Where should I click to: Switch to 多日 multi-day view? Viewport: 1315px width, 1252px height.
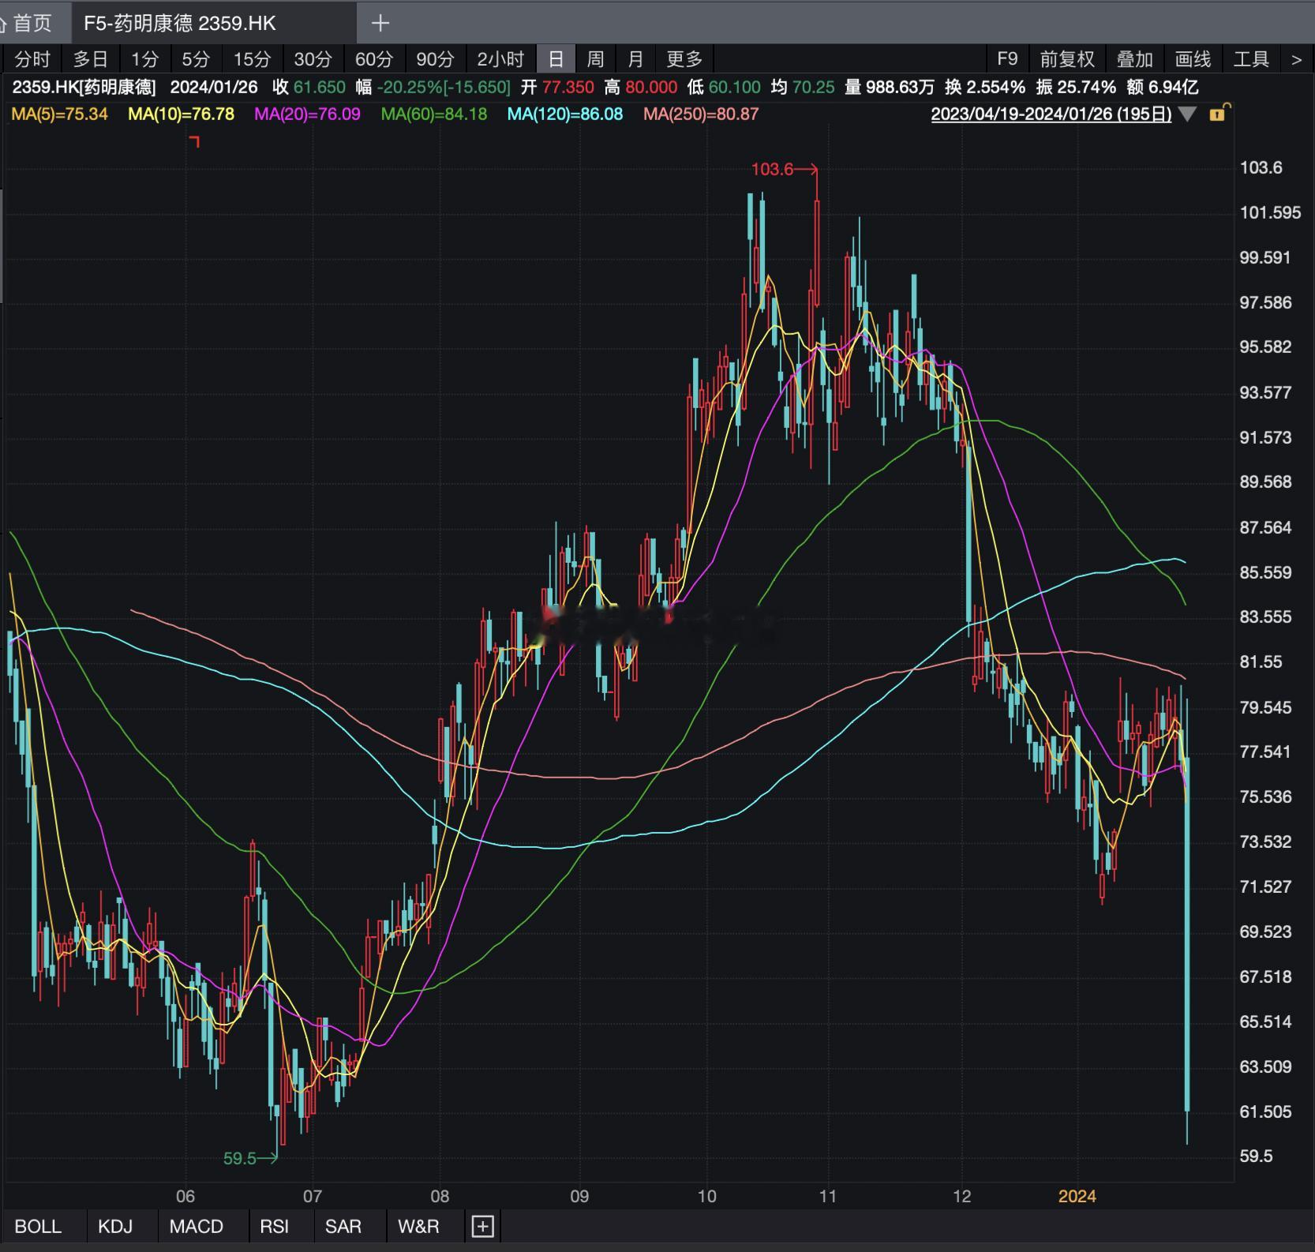tap(90, 59)
